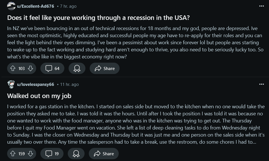The width and height of the screenshot is (269, 161).
Task: Open the u/Excellent-Ad676 profile link
Action: point(35,6)
